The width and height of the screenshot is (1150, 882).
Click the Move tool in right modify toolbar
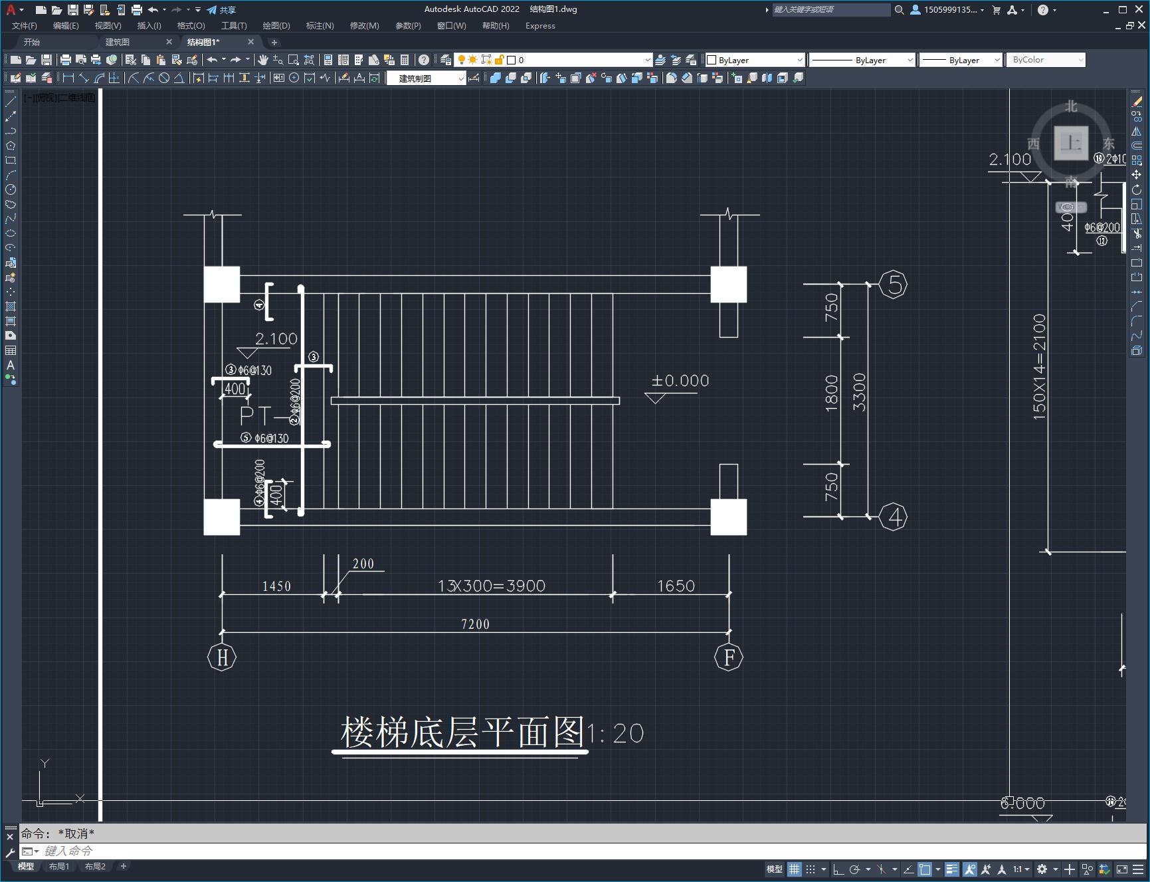click(1137, 175)
